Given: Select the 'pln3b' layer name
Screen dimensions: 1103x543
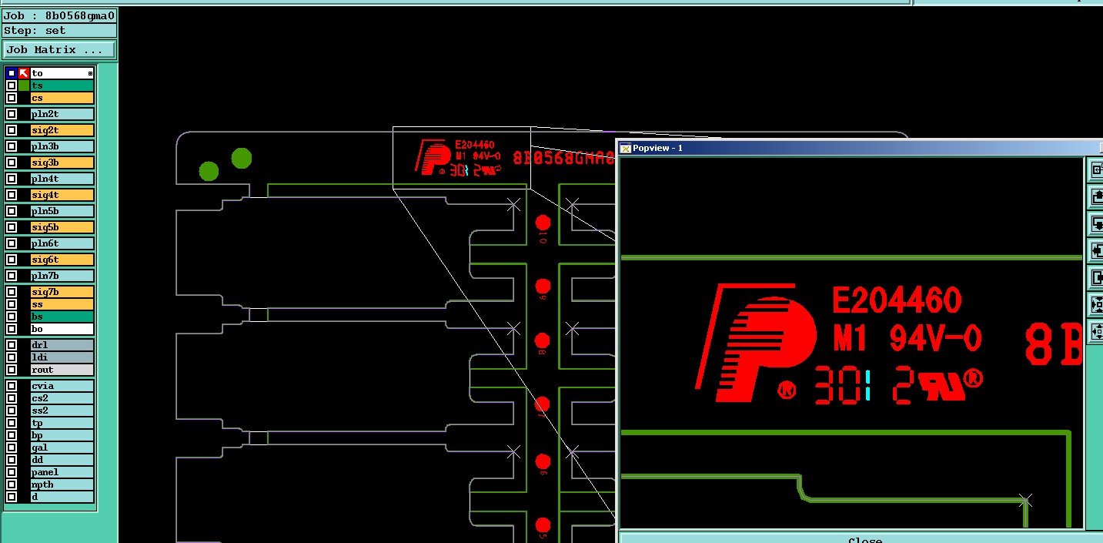Looking at the screenshot, I should [x=62, y=146].
